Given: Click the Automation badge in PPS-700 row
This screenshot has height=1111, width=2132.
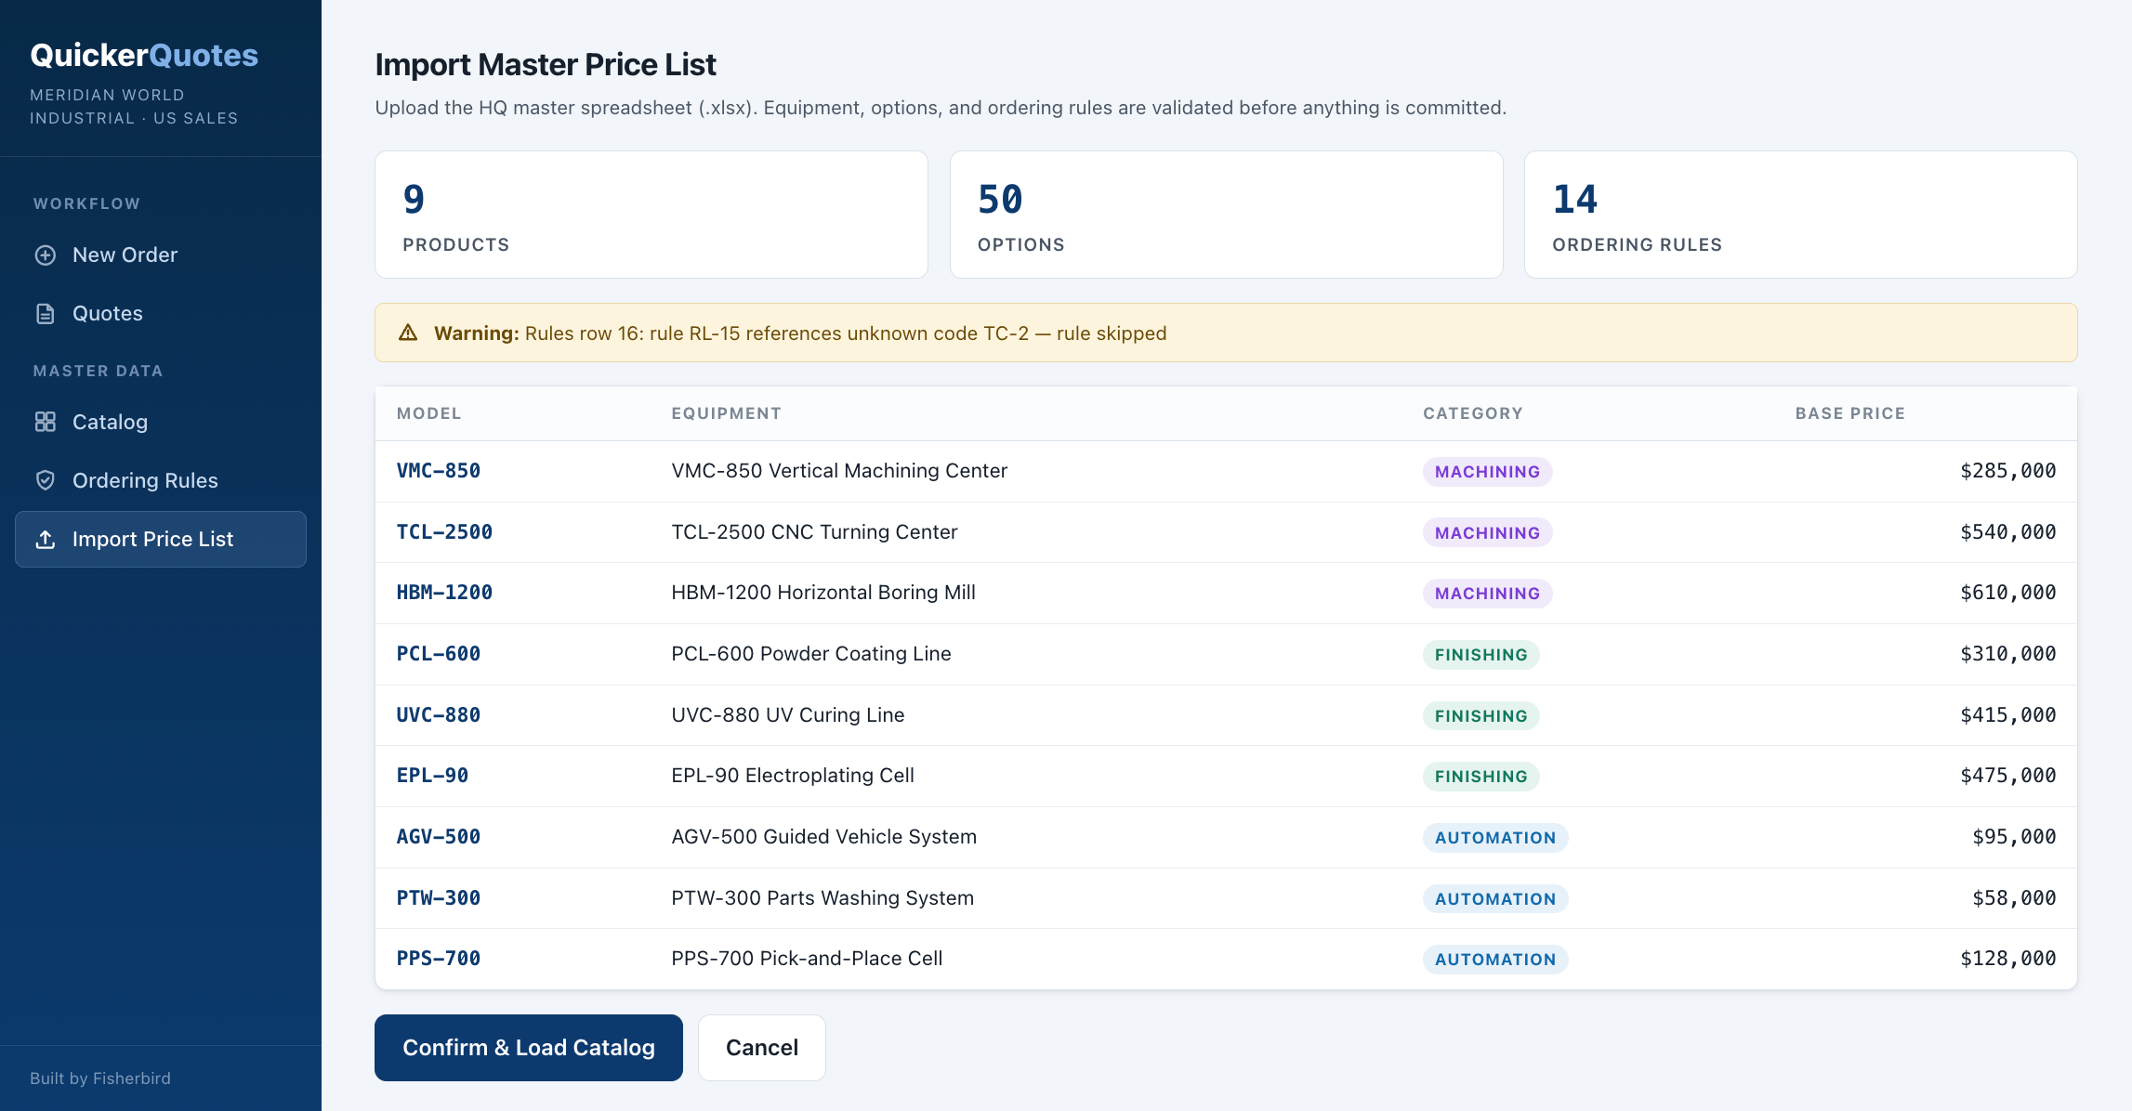Looking at the screenshot, I should pyautogui.click(x=1495, y=960).
